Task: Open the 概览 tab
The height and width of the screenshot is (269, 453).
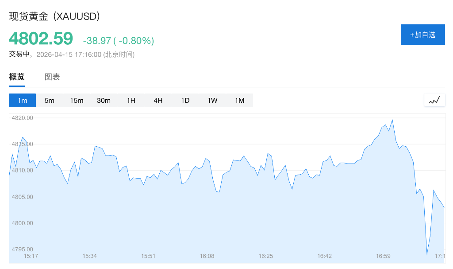Action: pyautogui.click(x=17, y=77)
